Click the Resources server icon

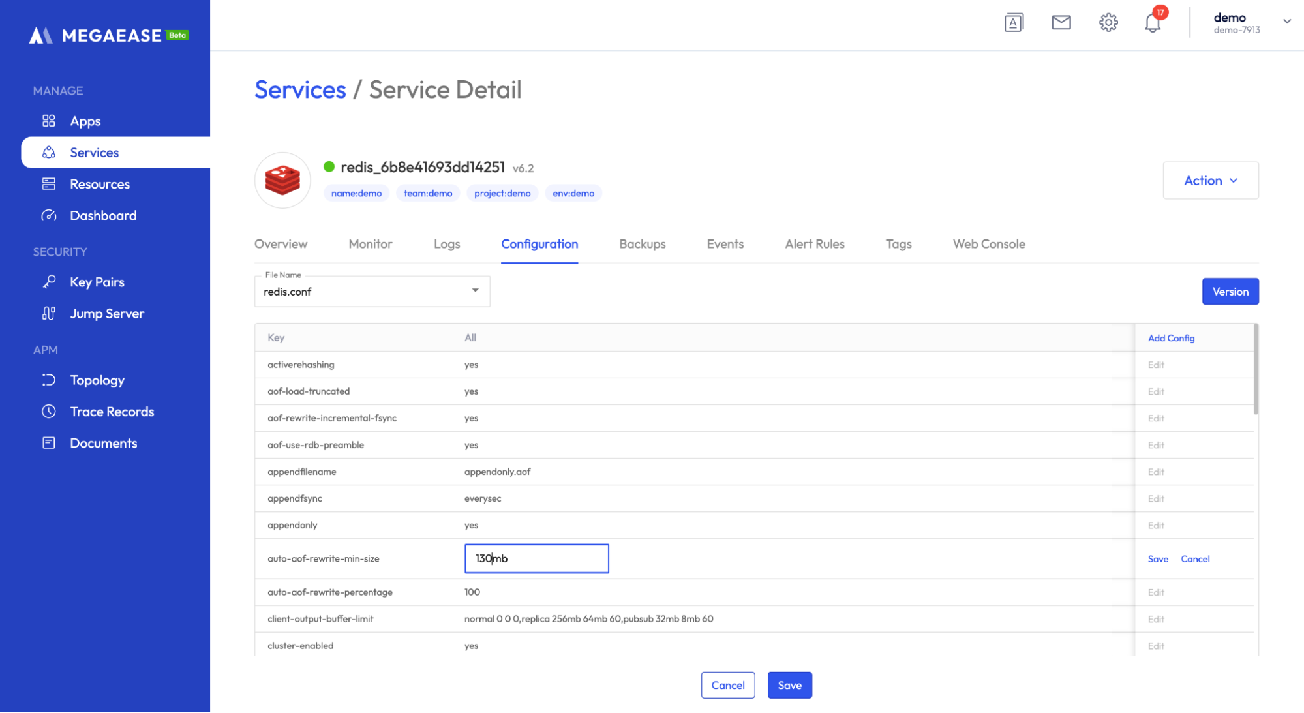click(49, 184)
